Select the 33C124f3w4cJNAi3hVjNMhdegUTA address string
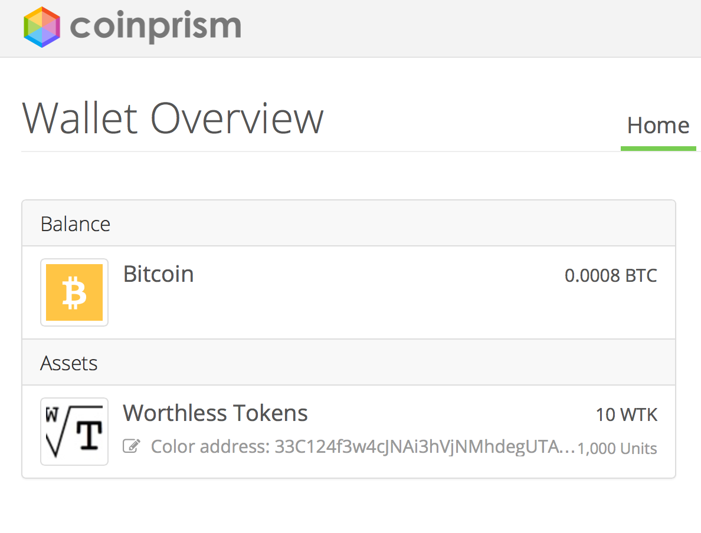 [417, 447]
